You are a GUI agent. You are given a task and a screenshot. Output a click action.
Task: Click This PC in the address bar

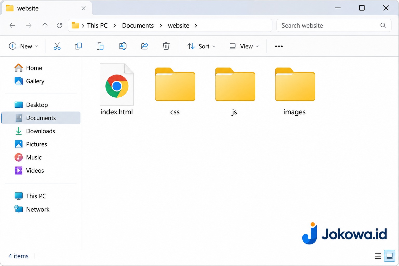pyautogui.click(x=97, y=25)
